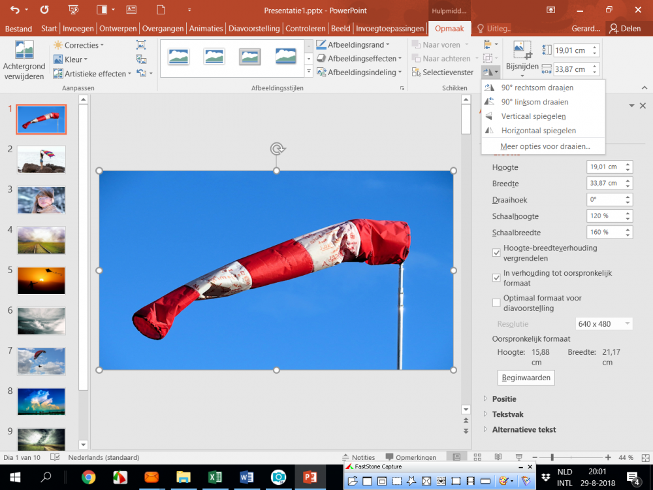653x490 pixels.
Task: Click the Beginwaarden button
Action: click(x=526, y=378)
